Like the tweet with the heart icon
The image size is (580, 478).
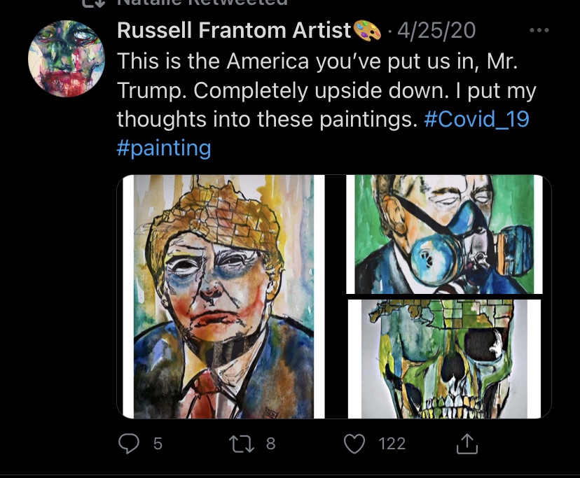click(x=356, y=443)
